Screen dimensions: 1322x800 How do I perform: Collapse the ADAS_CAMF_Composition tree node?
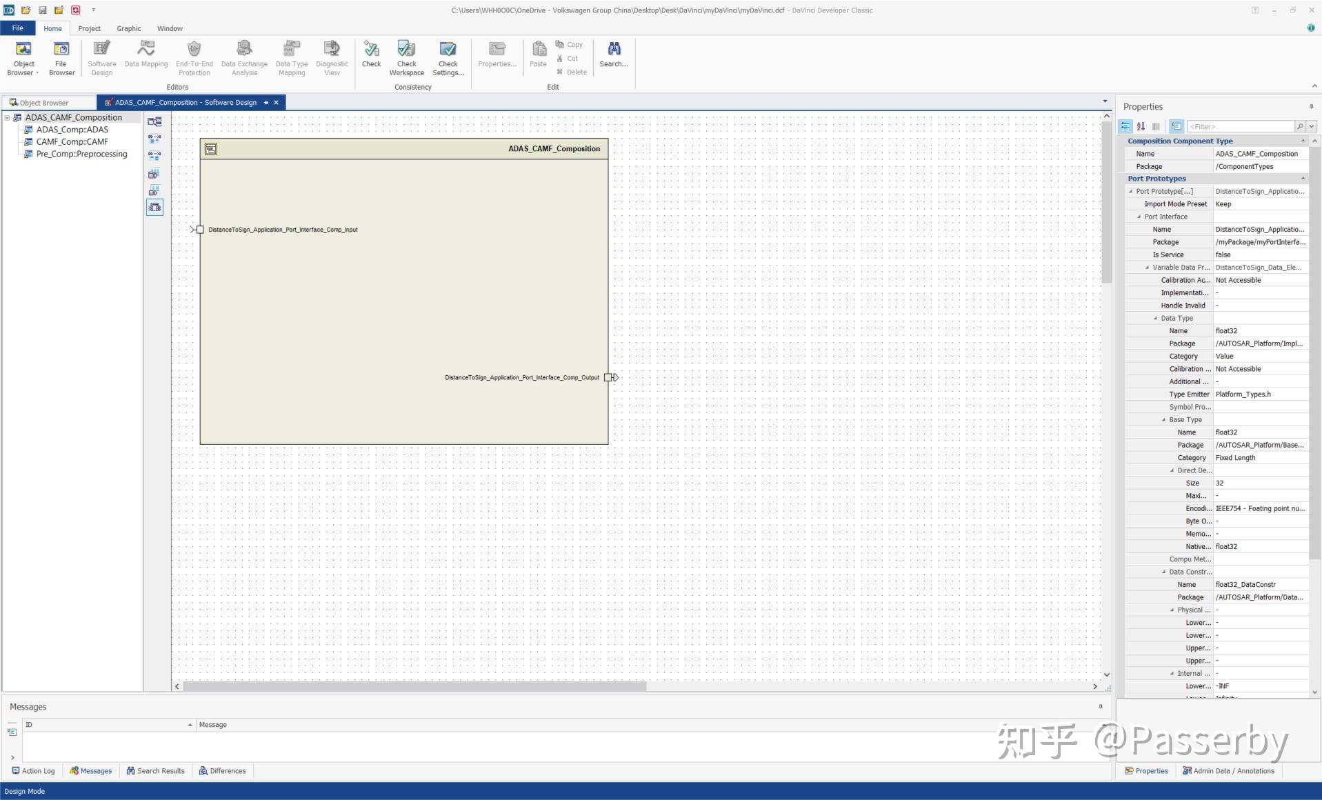[6, 117]
